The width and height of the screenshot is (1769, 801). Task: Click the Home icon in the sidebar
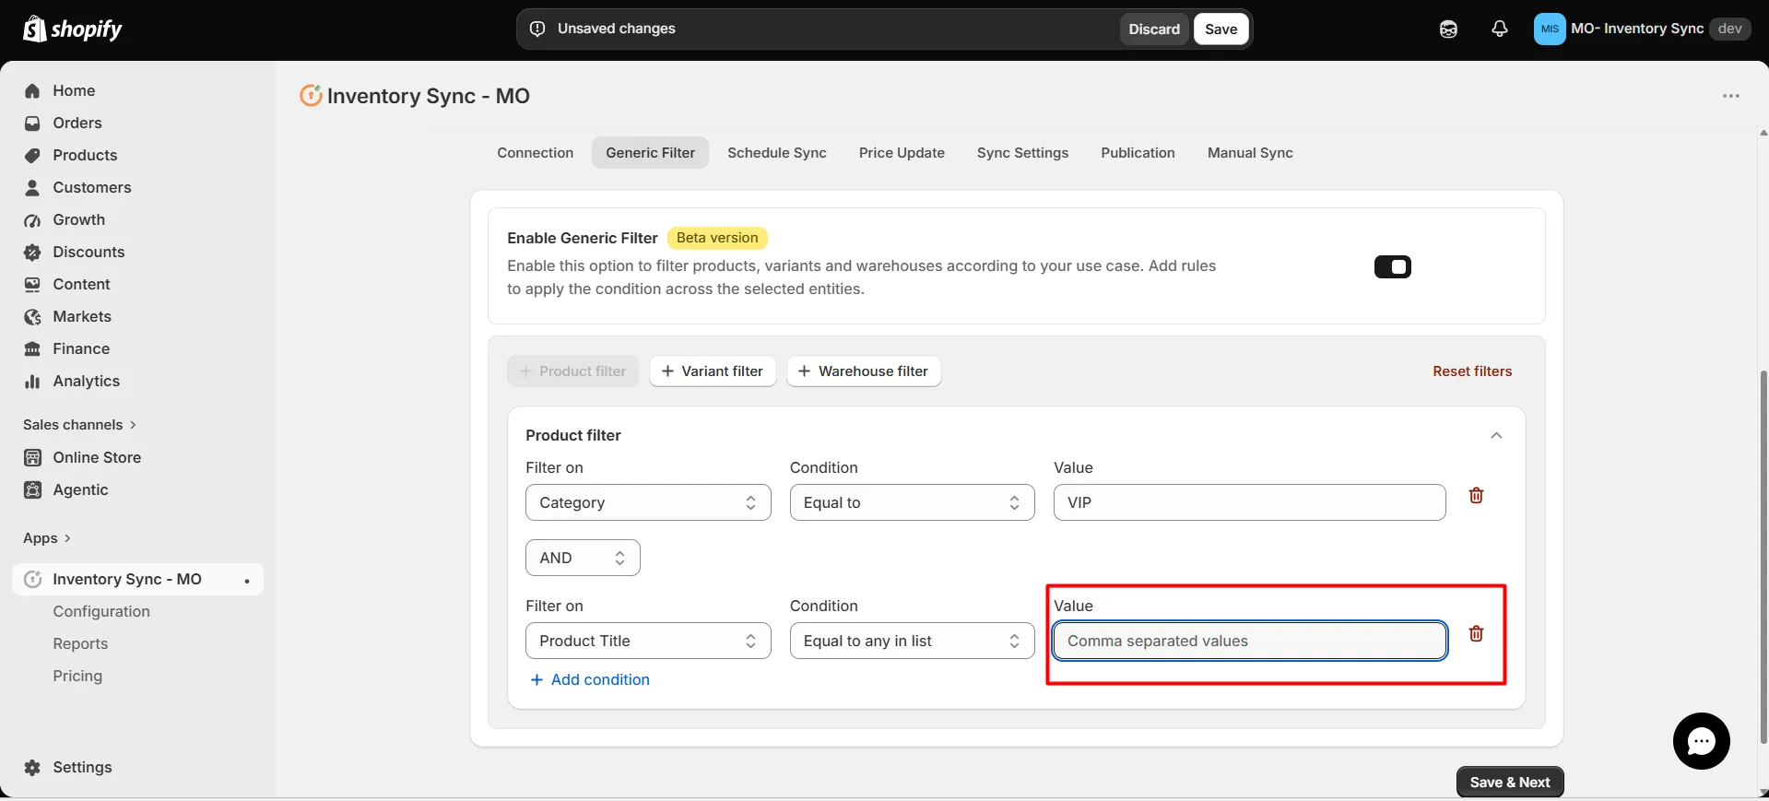click(32, 90)
